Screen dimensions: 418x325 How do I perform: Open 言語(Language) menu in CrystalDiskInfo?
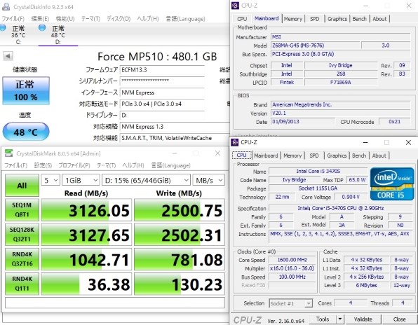(186, 19)
